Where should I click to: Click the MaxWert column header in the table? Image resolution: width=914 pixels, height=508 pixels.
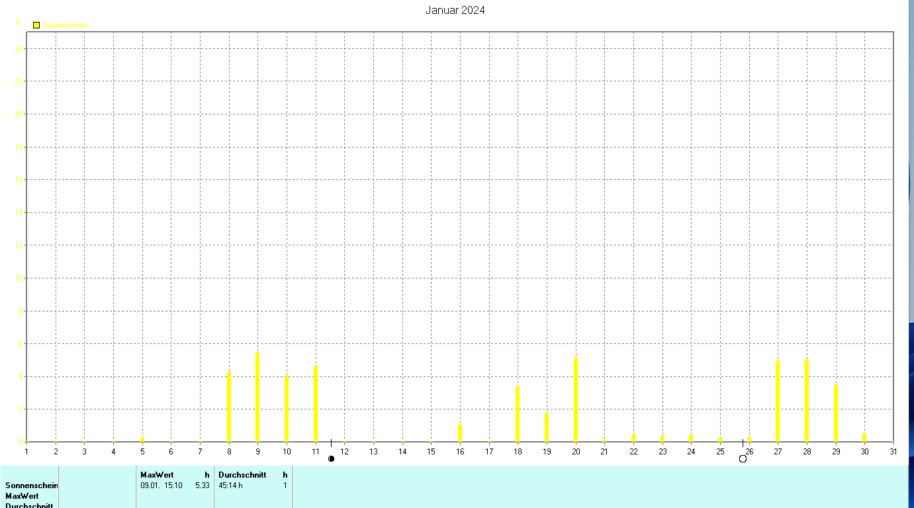click(157, 475)
